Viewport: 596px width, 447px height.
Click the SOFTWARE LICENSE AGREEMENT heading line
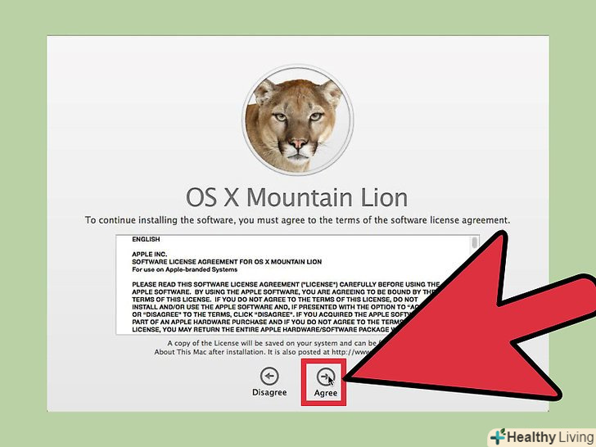click(x=227, y=262)
